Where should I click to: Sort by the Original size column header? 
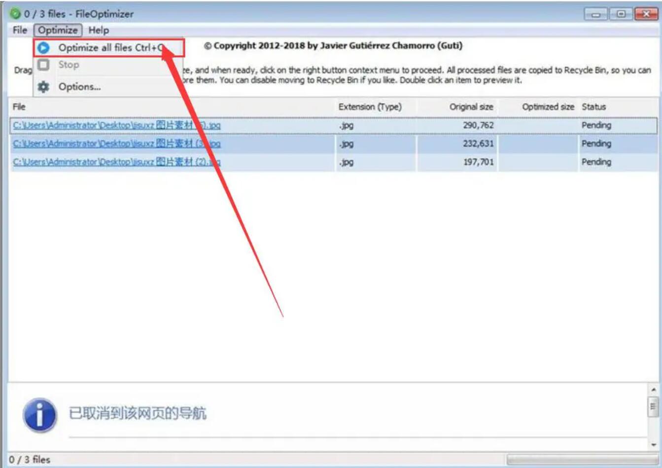tap(471, 107)
